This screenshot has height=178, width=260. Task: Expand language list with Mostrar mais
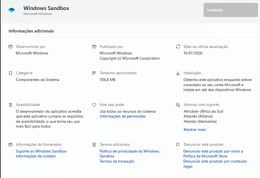point(195,130)
